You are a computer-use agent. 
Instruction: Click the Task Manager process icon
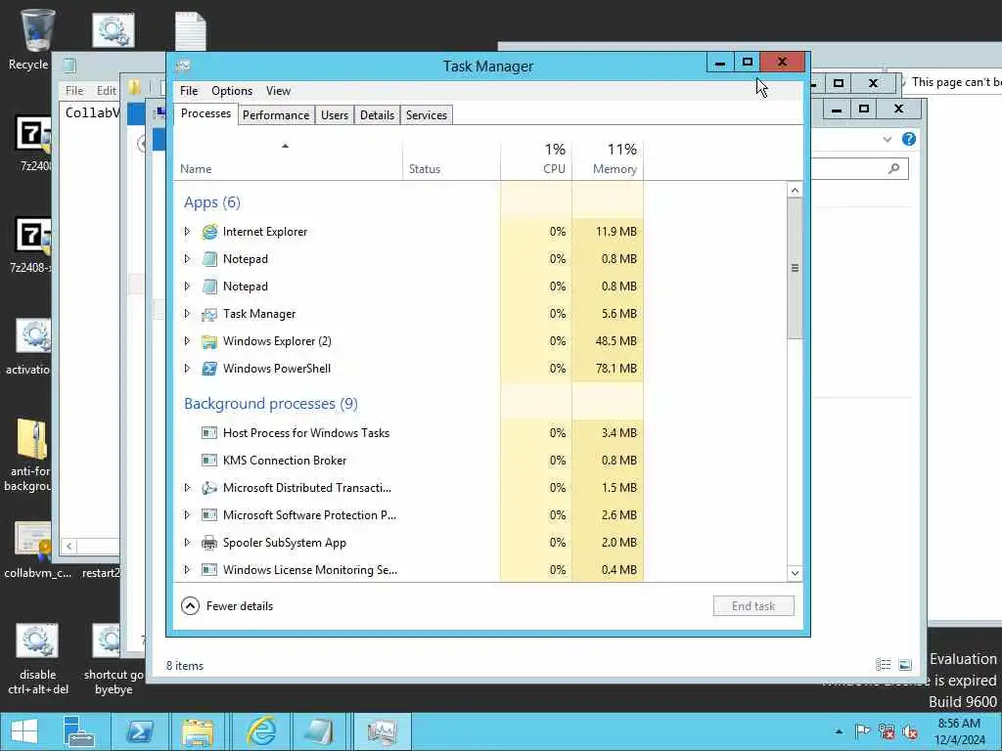pos(209,314)
